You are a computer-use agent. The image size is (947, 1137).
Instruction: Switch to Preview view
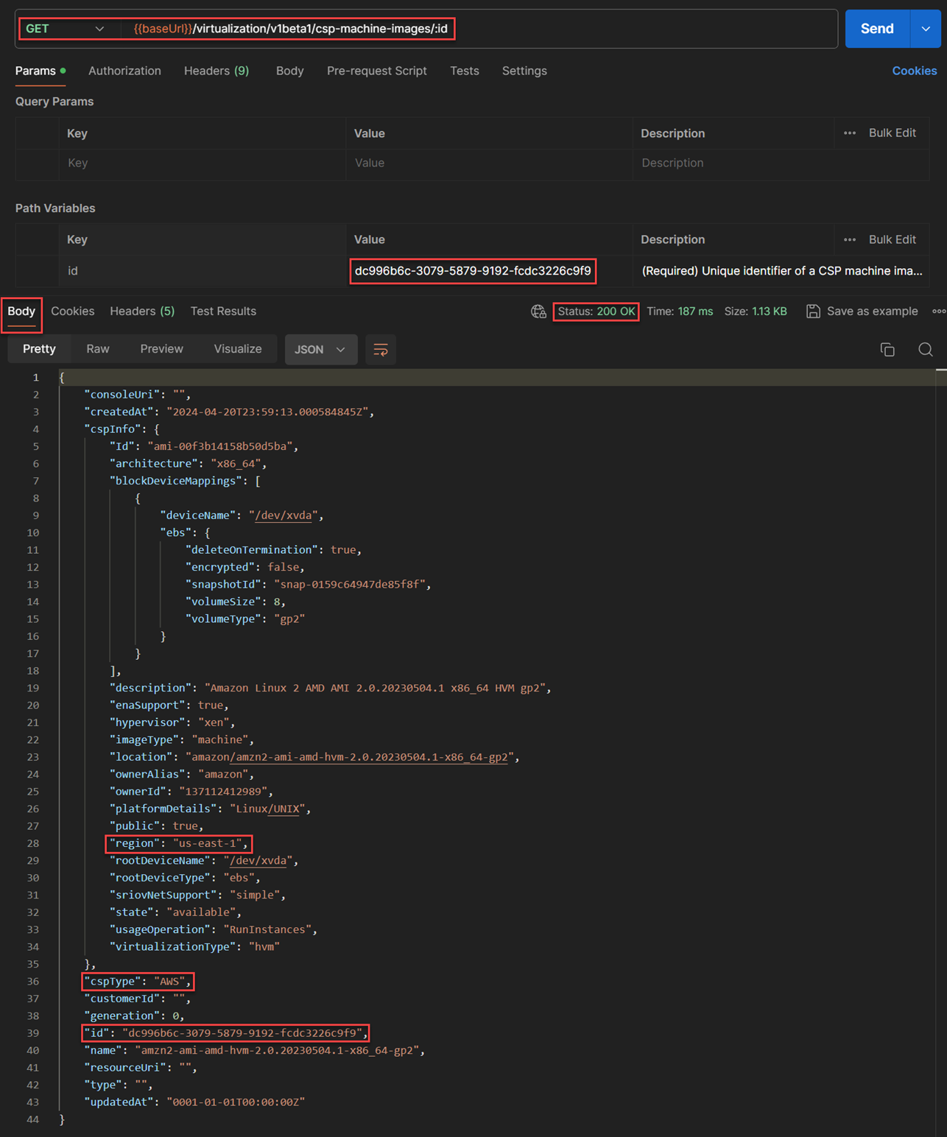[x=162, y=349]
